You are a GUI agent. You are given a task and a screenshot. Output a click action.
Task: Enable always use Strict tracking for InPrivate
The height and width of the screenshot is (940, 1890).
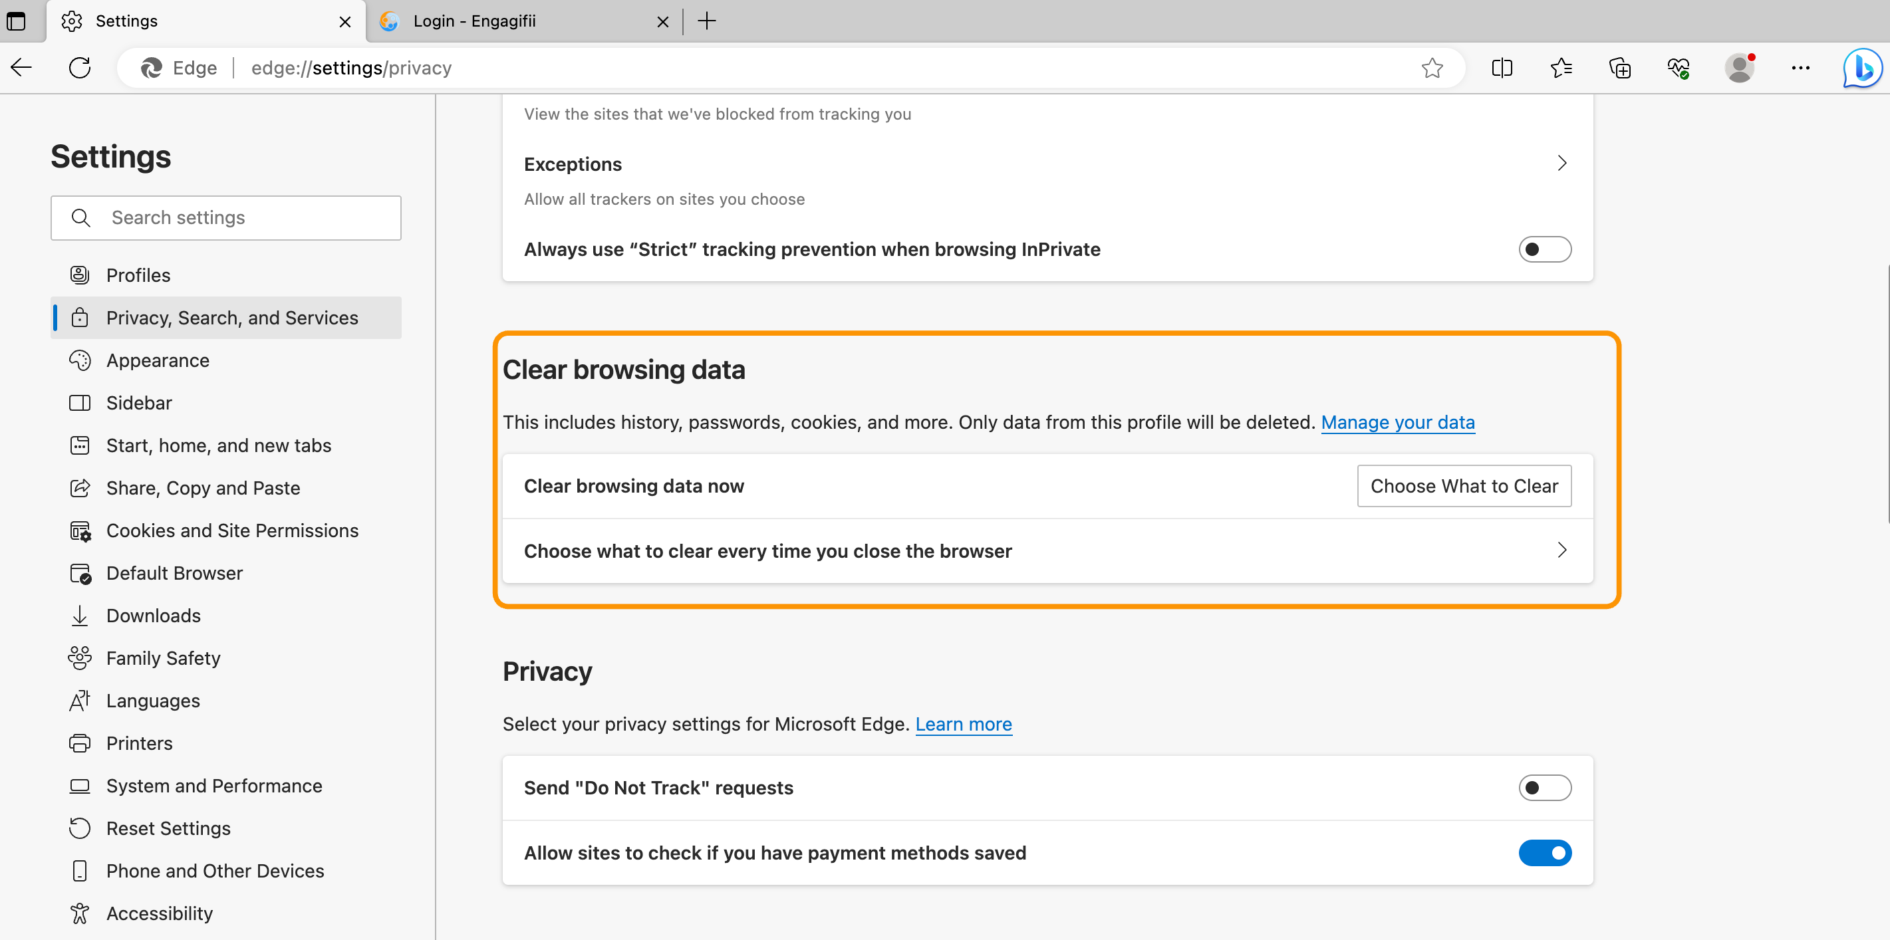[x=1544, y=249]
